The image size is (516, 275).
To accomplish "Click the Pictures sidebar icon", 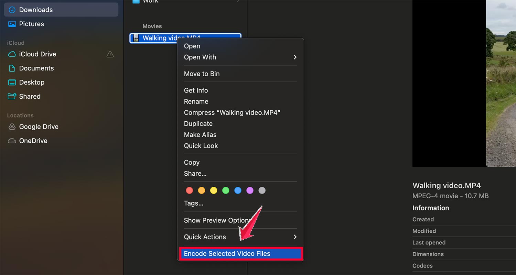I will click(x=11, y=24).
